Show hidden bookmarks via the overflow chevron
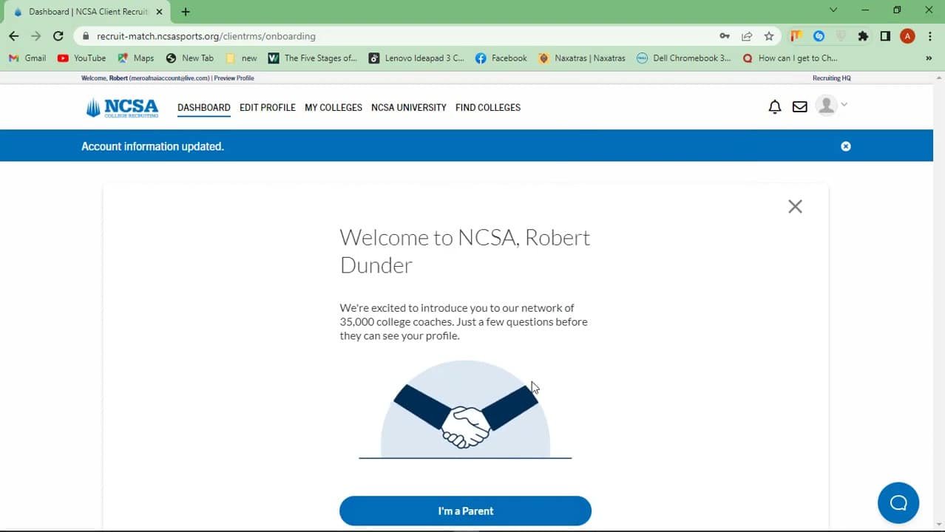Screen dimensions: 945x532 pyautogui.click(x=929, y=58)
